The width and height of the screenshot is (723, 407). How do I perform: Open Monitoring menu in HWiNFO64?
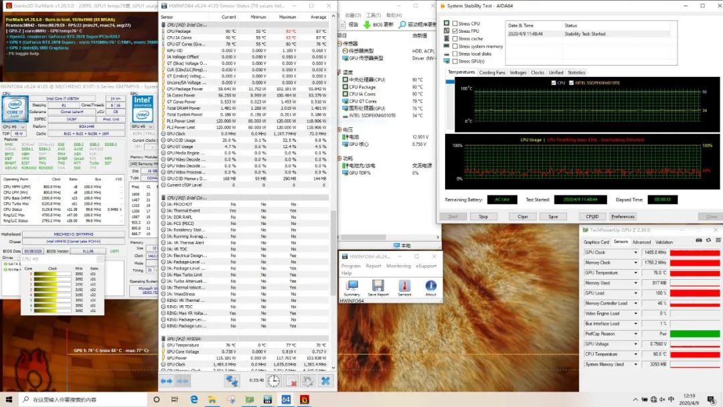[x=398, y=266]
